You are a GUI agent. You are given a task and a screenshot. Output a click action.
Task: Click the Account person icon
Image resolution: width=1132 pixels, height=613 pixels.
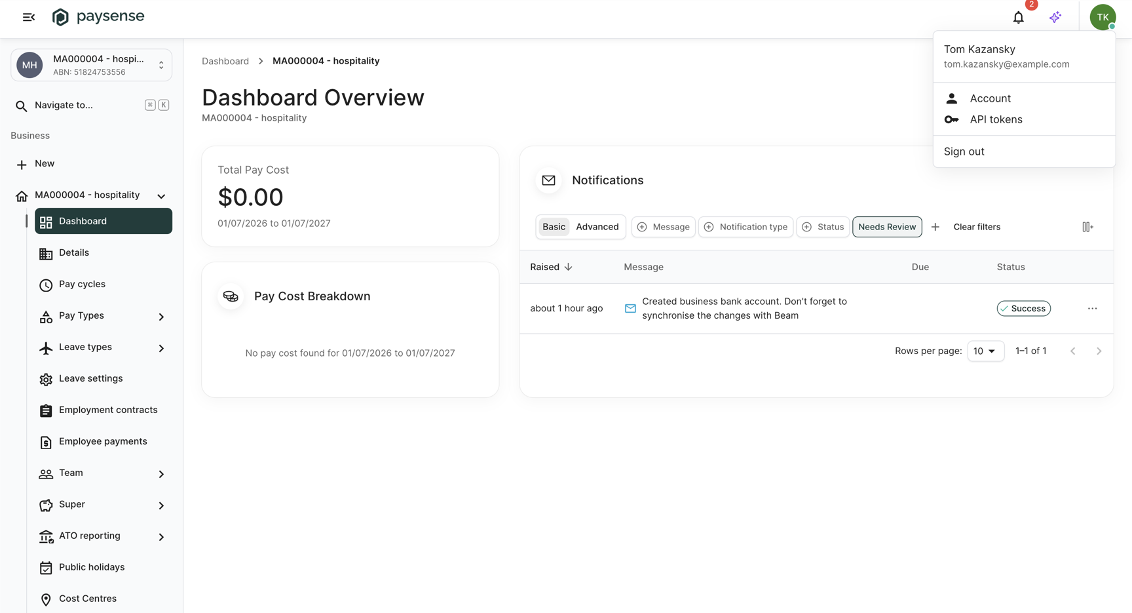951,98
